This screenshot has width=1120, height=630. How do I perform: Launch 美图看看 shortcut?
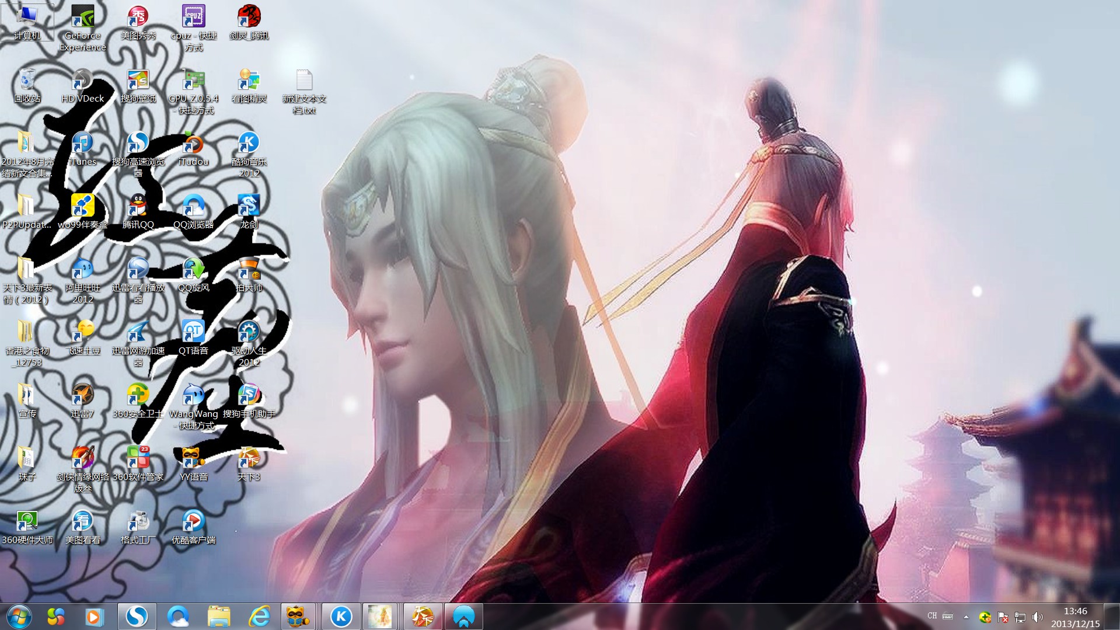(82, 527)
